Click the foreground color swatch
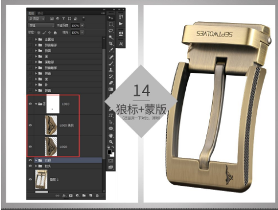The image size is (278, 210). [x=109, y=152]
